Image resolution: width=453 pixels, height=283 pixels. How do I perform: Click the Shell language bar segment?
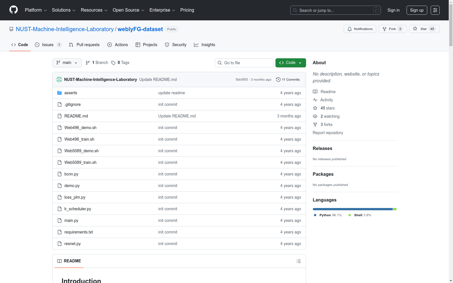coord(395,209)
